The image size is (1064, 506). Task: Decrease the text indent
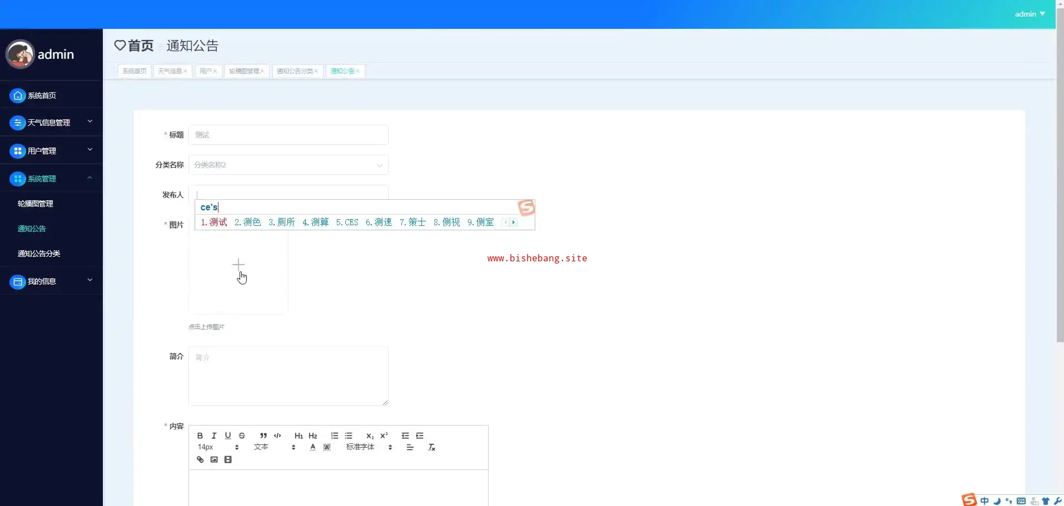tap(405, 436)
